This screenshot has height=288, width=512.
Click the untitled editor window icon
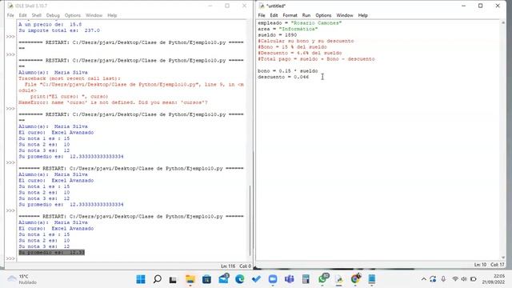(262, 6)
